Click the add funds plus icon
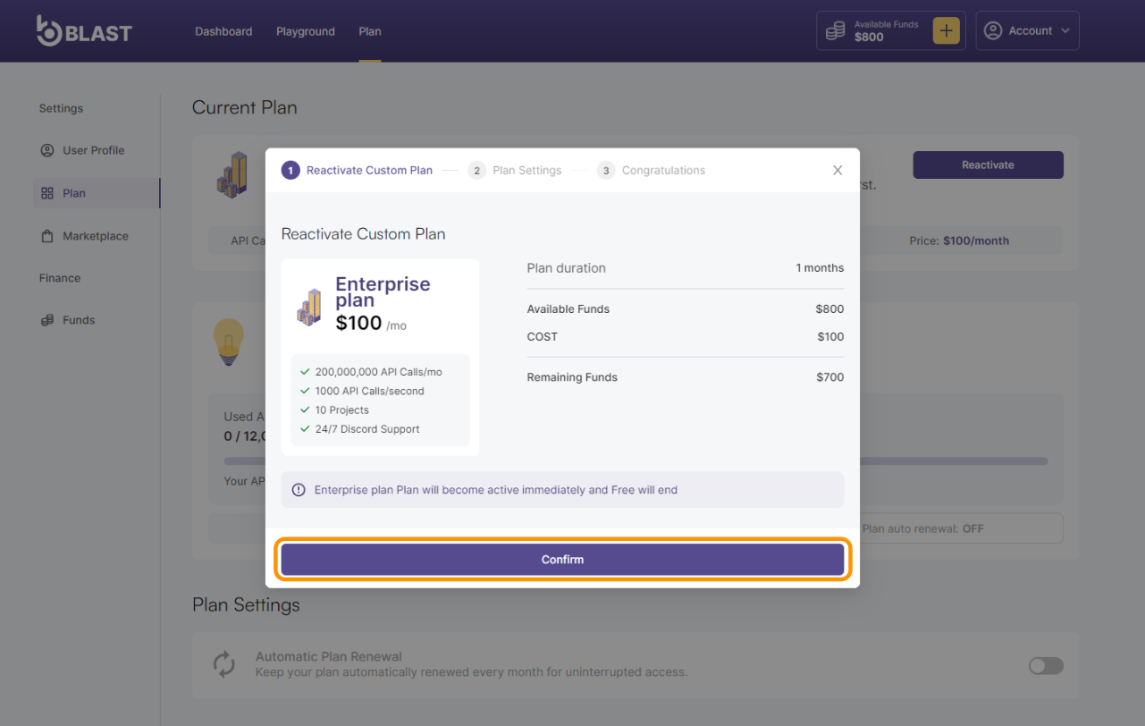 click(946, 31)
